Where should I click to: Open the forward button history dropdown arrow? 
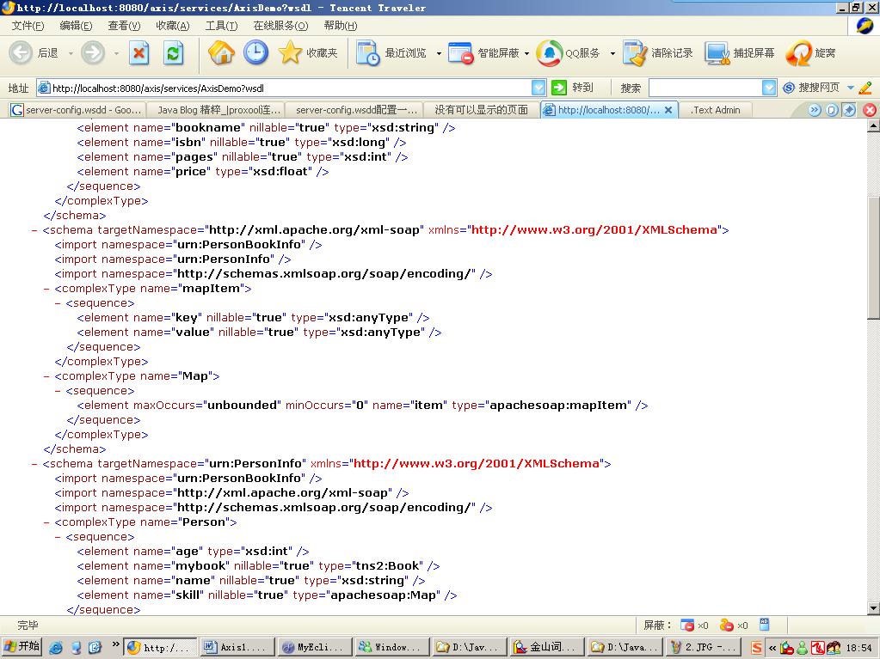click(116, 54)
